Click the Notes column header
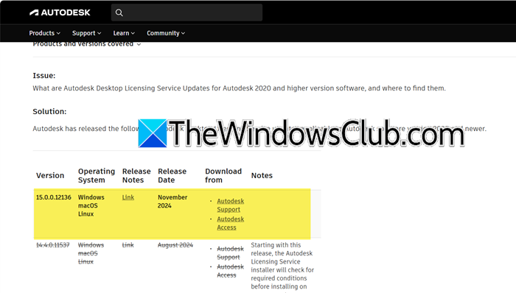Screen dimensions: 516x293 262,175
